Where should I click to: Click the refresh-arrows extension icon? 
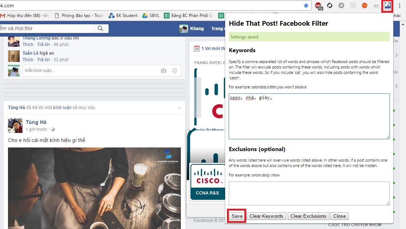click(x=330, y=5)
